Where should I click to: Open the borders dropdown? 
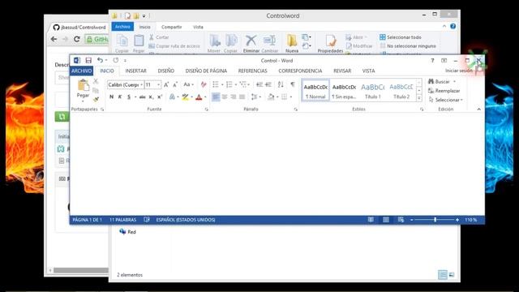291,97
